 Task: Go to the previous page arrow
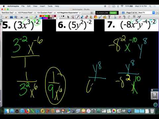(x=22, y=17)
